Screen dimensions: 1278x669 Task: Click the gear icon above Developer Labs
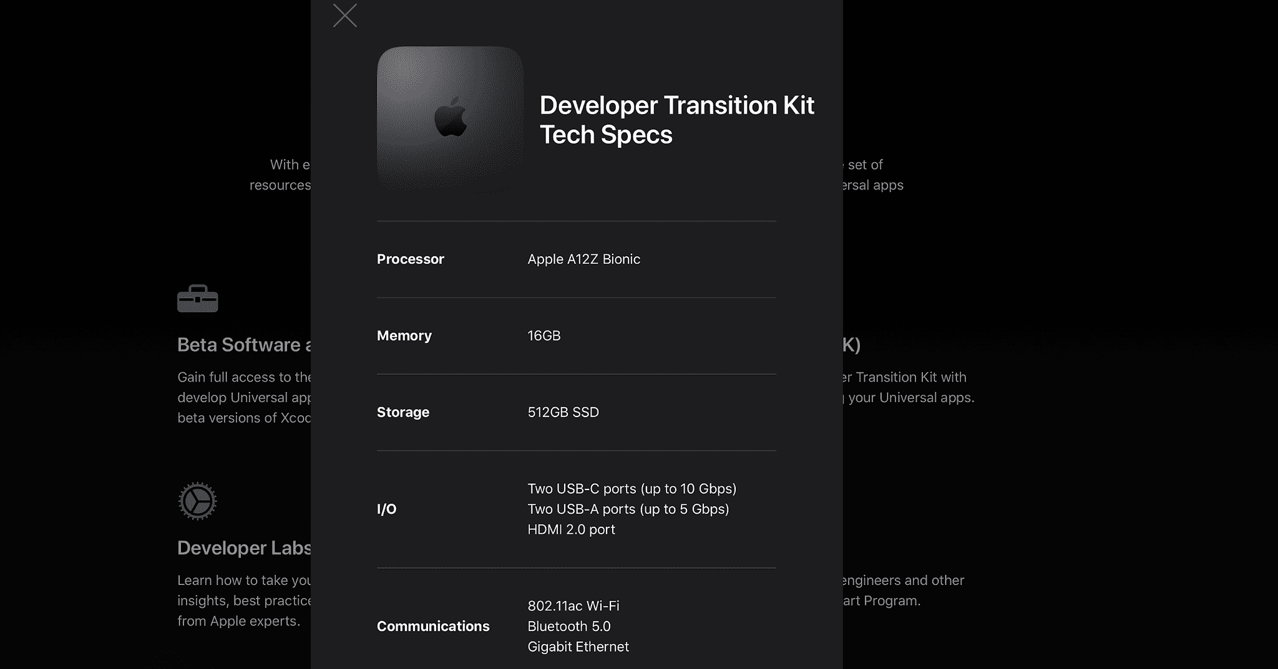click(x=197, y=501)
